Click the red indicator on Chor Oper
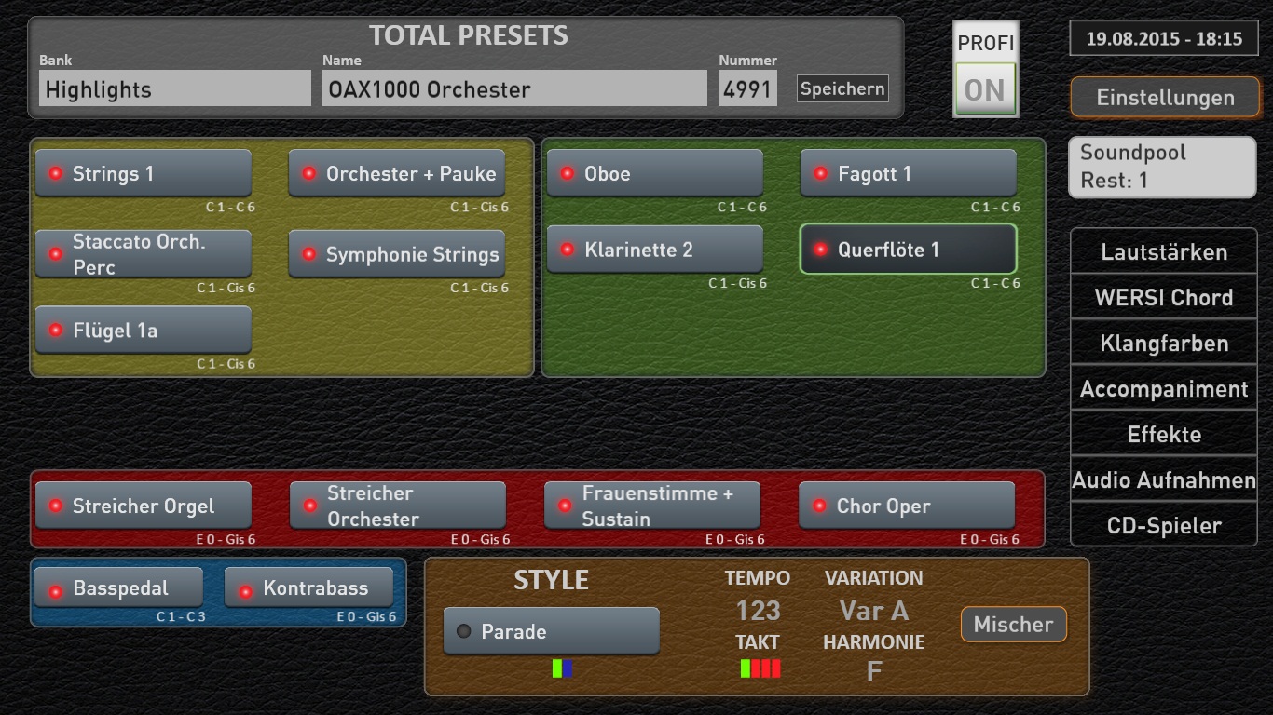 819,506
